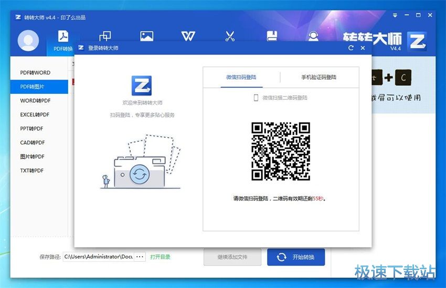This screenshot has height=288, width=446.
Task: Maximize the 转转大师 main window
Action: point(418,15)
